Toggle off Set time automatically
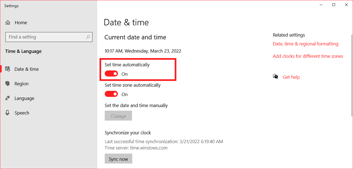This screenshot has width=353, height=169. pos(111,73)
